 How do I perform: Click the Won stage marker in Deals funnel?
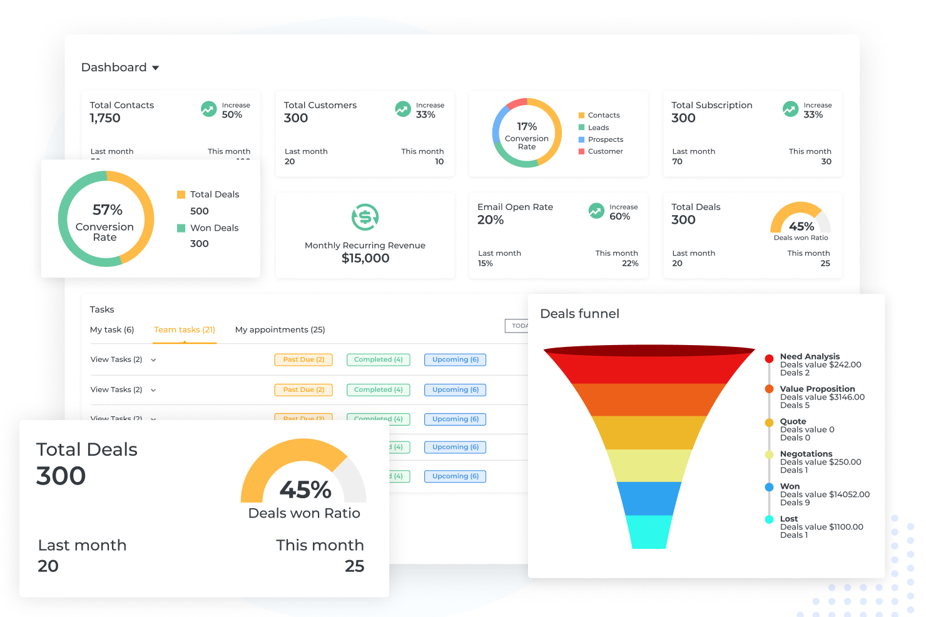click(x=769, y=486)
